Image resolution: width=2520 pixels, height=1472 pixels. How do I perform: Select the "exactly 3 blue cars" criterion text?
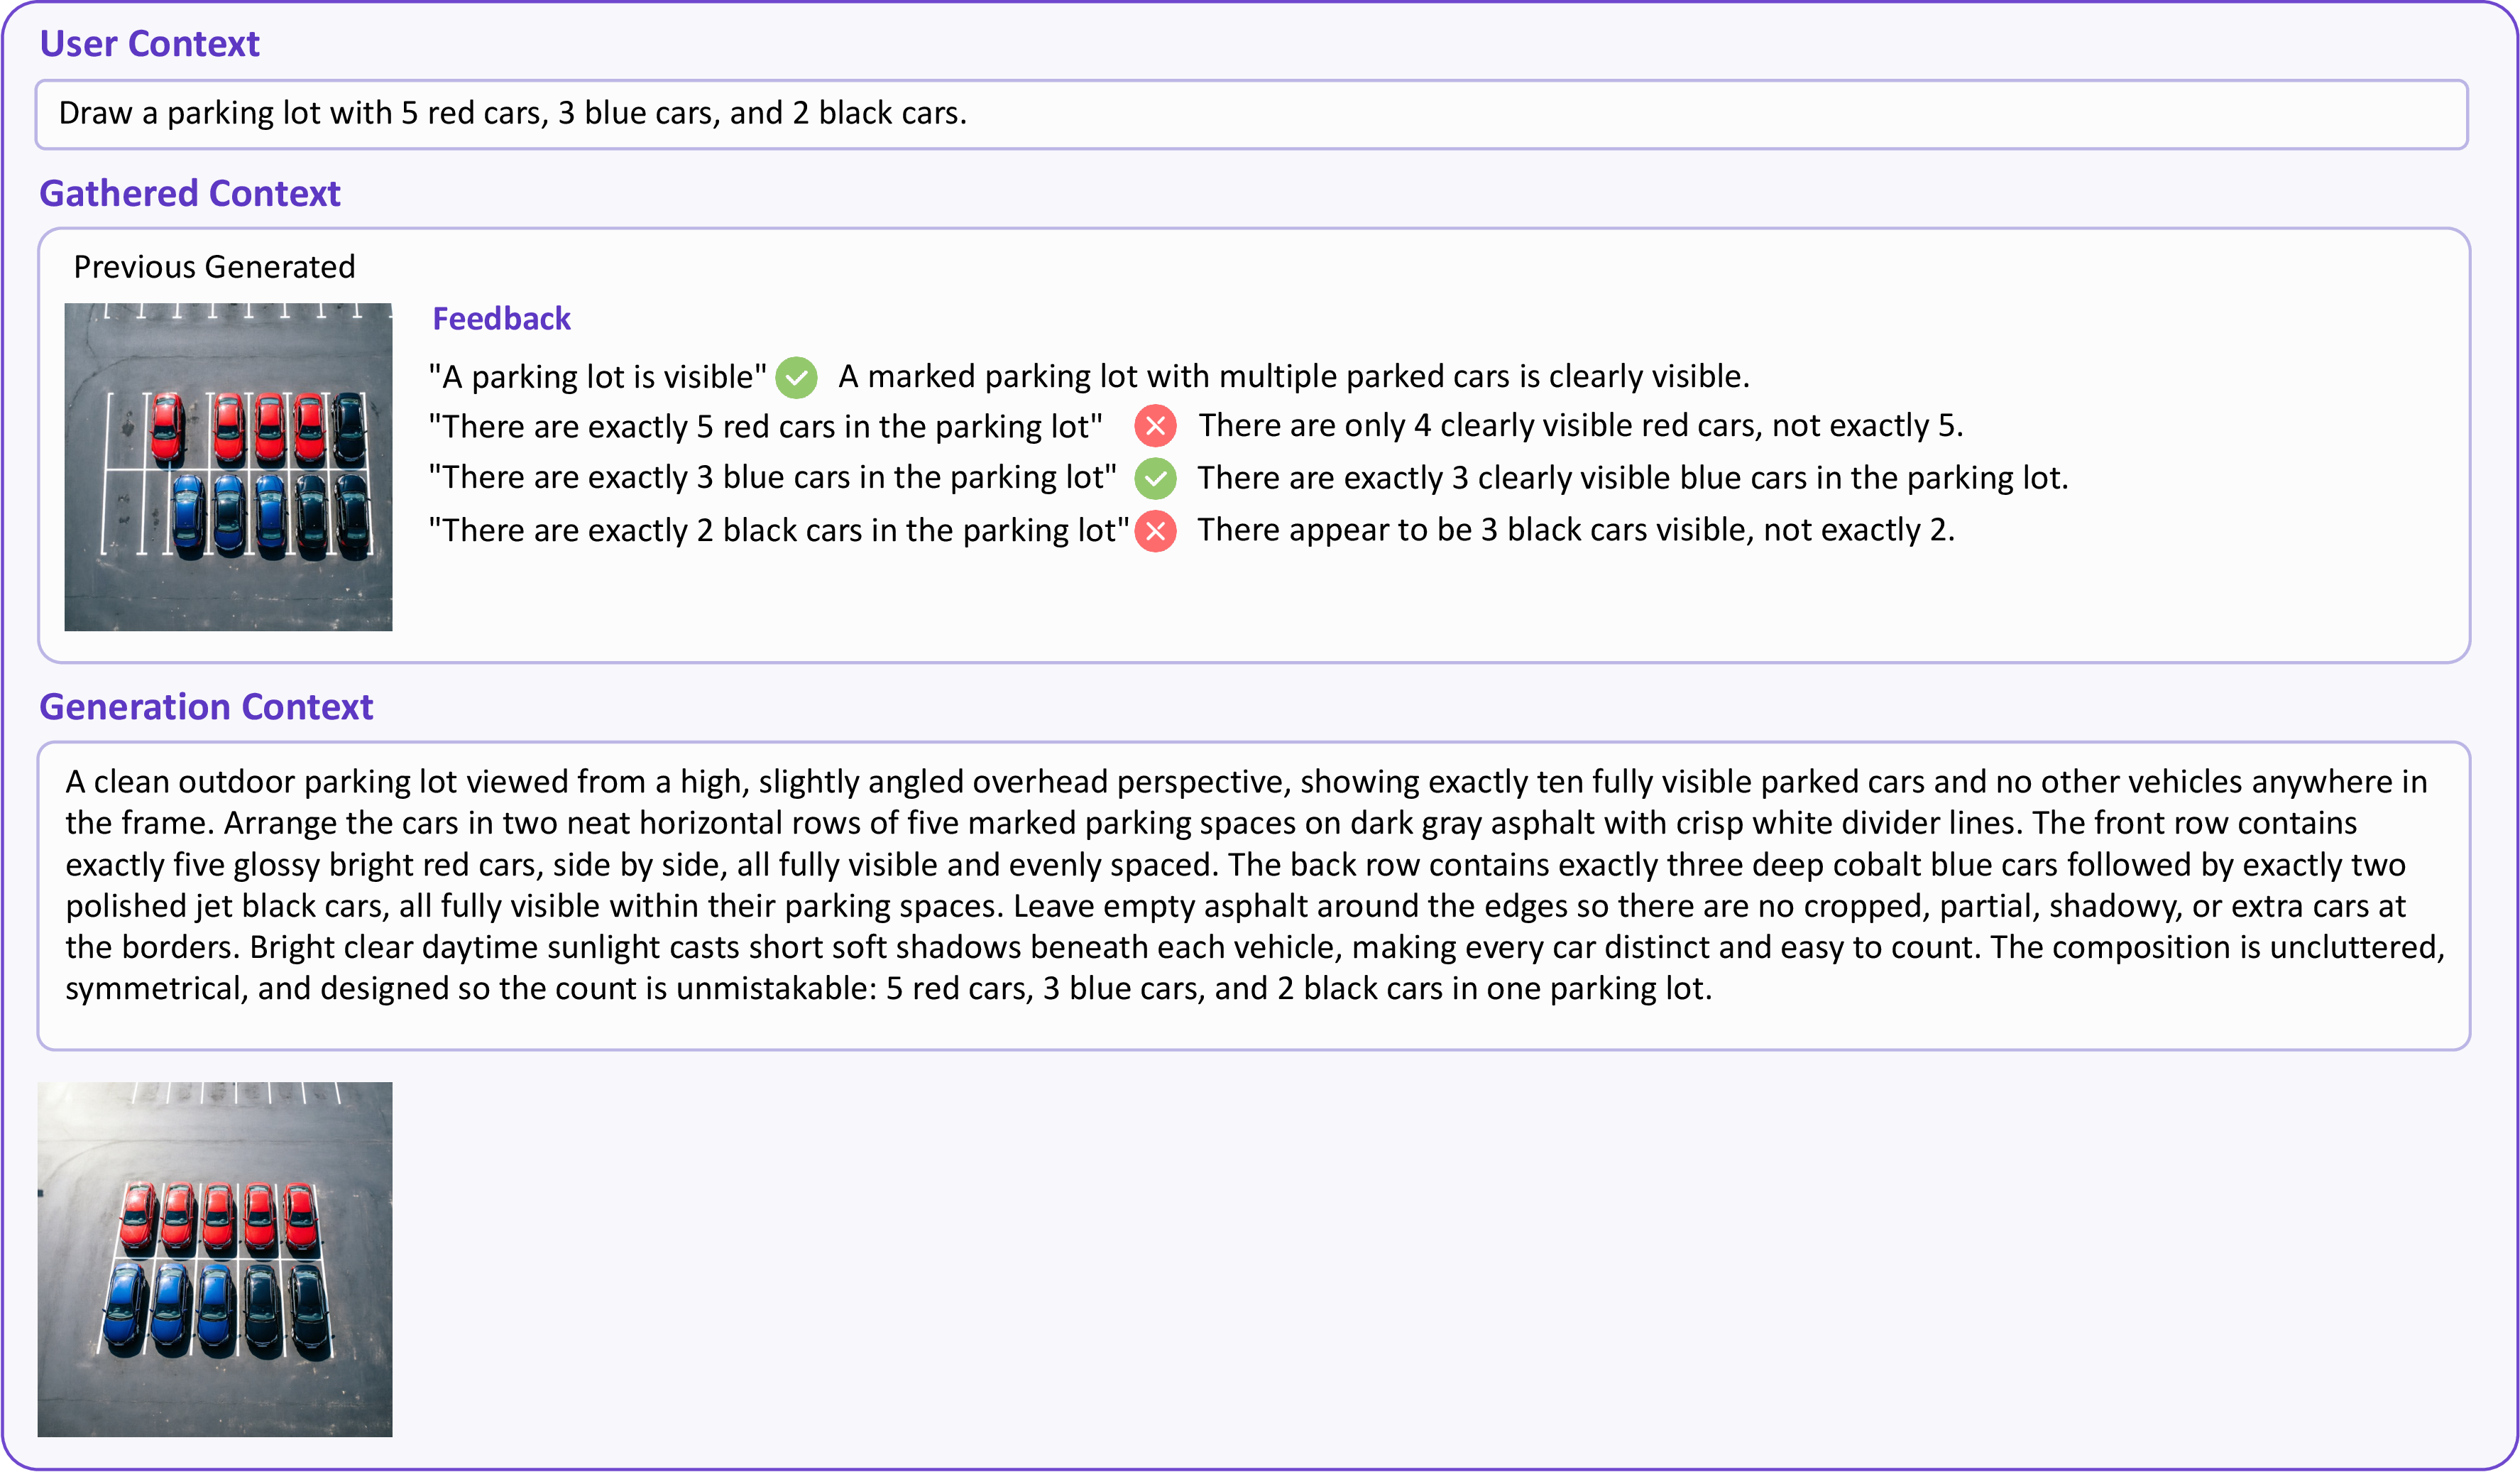point(772,478)
